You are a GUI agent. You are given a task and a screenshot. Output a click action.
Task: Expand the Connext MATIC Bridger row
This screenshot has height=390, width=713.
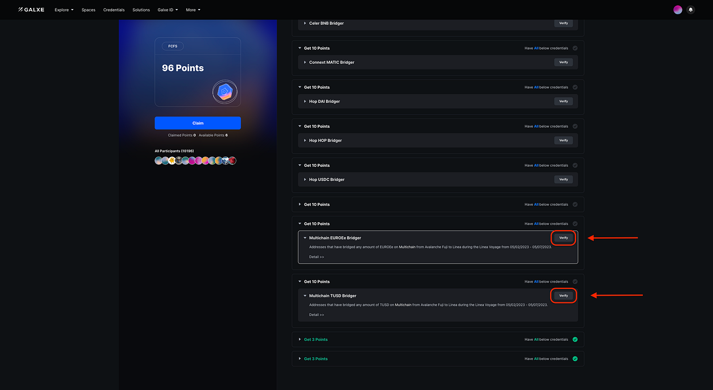click(305, 62)
